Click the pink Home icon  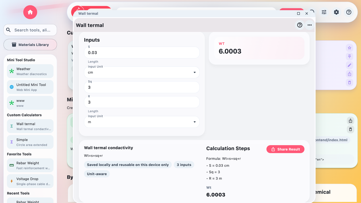[30, 12]
